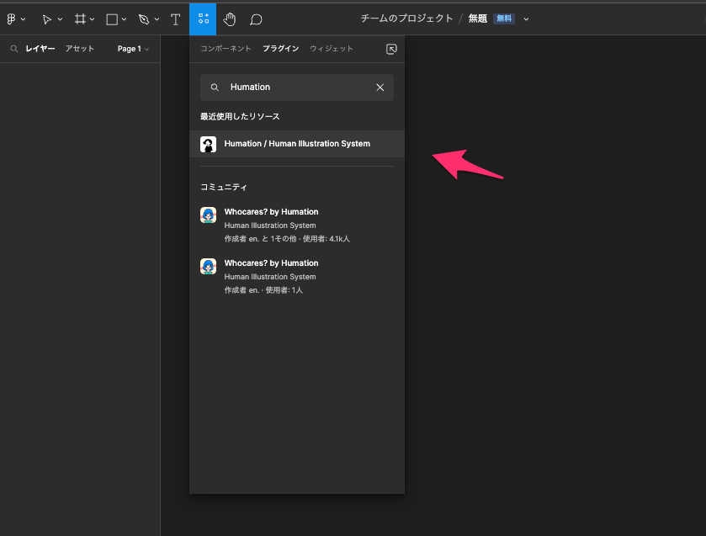Switch to the プラグイン tab
Image resolution: width=706 pixels, height=536 pixels.
[280, 49]
